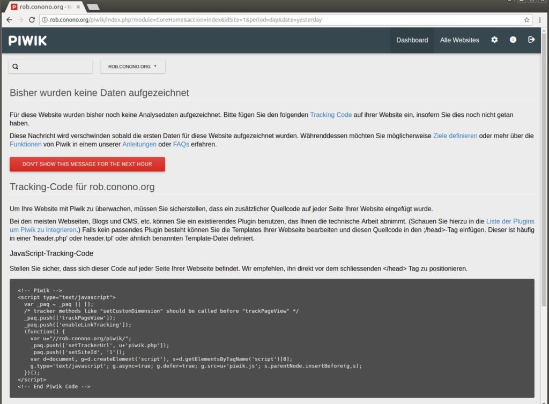The image size is (549, 404).
Task: Click the Piwik logo
Action: click(27, 41)
